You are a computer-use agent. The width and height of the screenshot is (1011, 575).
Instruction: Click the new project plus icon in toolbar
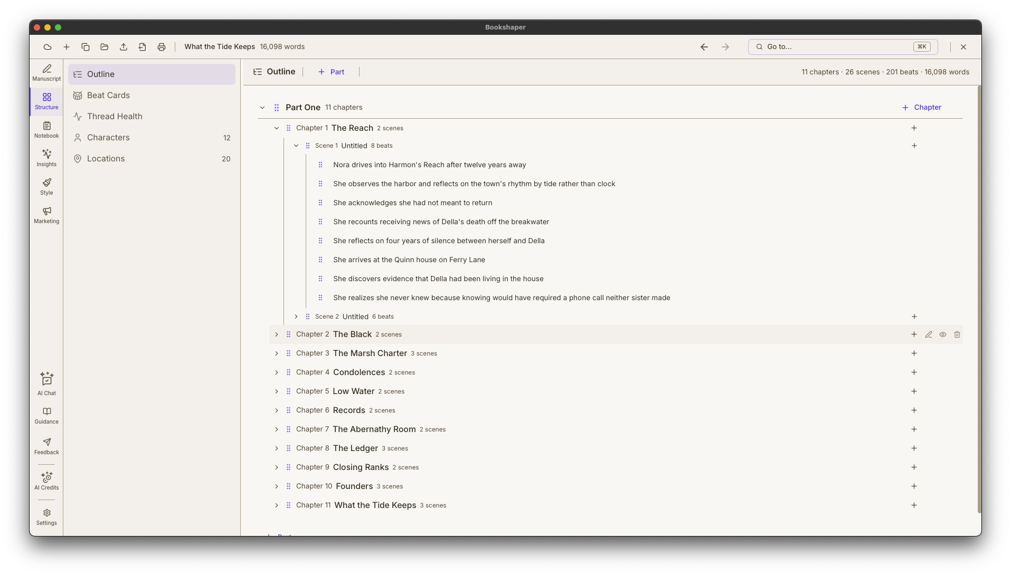click(x=67, y=47)
